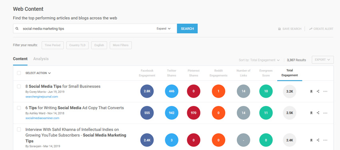This screenshot has width=340, height=150.
Task: Open 8 Social Media Tips for Small Businesses article
Action: point(63,86)
